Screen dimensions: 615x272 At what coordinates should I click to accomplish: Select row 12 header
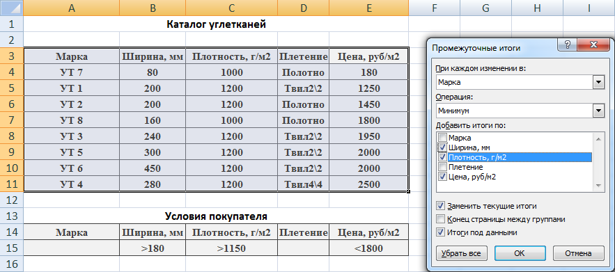tap(11, 200)
